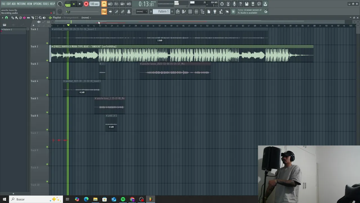Toggle the overdub recording icon
Screen dimensions: 360x203
click(x=123, y=4)
